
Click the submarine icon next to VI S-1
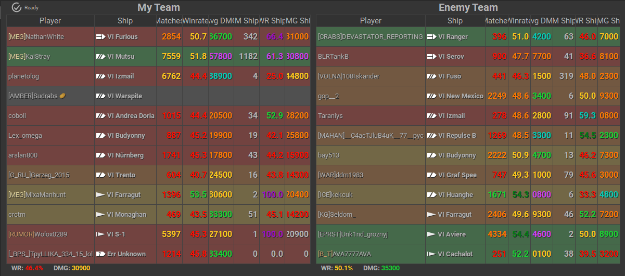(x=100, y=234)
